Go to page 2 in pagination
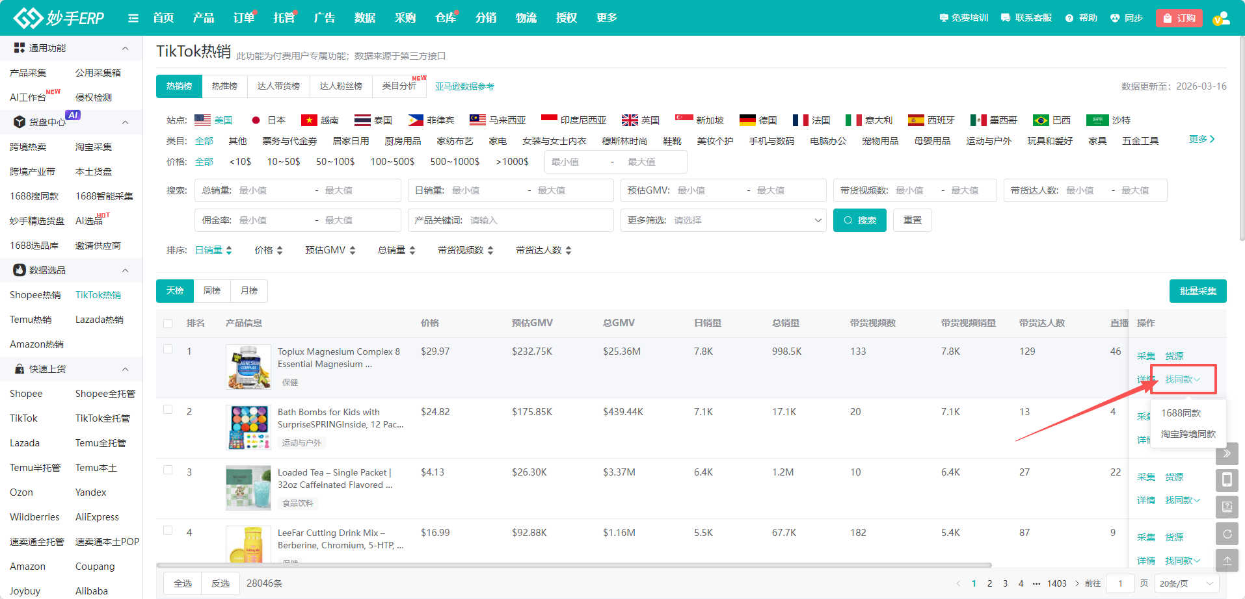The height and width of the screenshot is (599, 1245). click(x=990, y=583)
